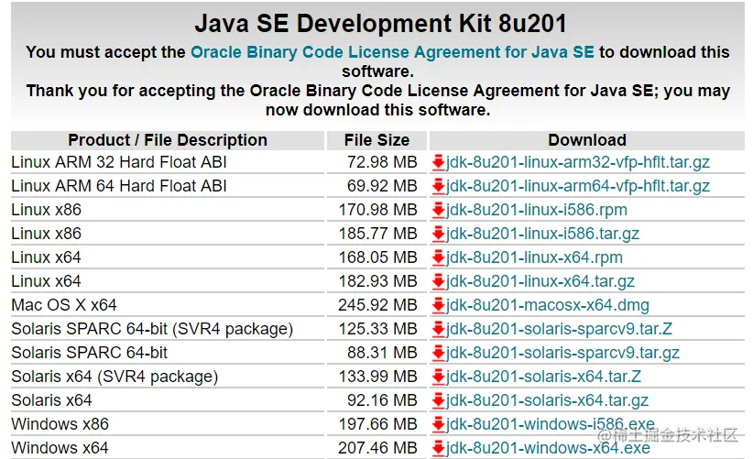Click red download arrow beside jdk-8u201-linux-x64.rpm

pyautogui.click(x=438, y=257)
